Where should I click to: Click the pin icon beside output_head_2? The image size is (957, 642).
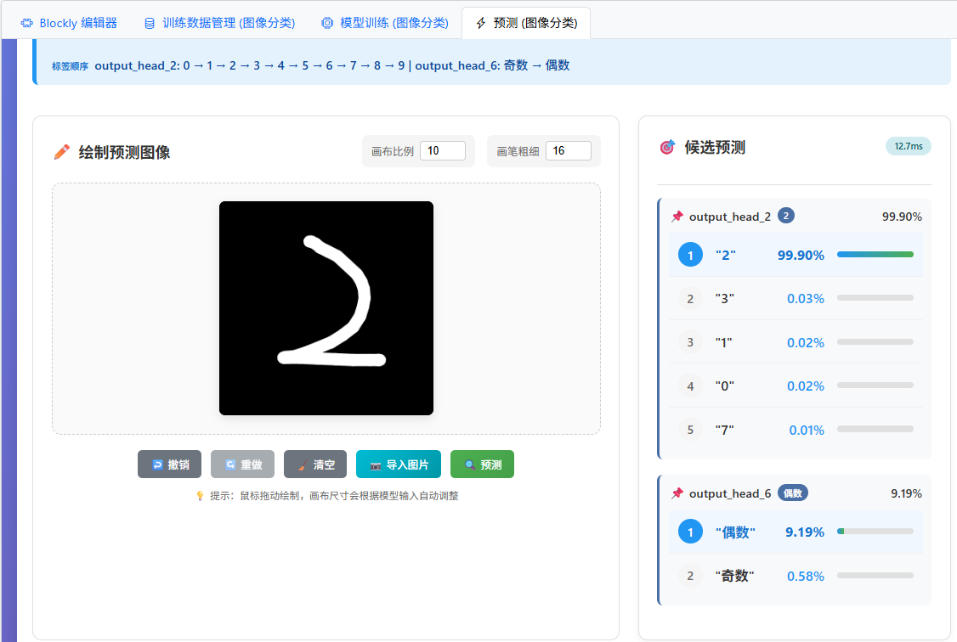point(677,217)
